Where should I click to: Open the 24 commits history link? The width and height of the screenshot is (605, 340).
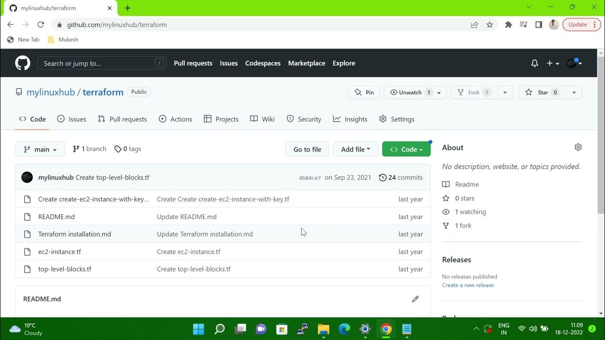401,178
